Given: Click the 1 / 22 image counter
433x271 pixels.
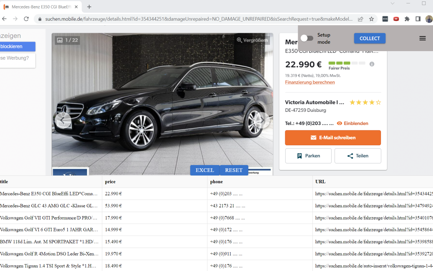Looking at the screenshot, I should click(67, 40).
